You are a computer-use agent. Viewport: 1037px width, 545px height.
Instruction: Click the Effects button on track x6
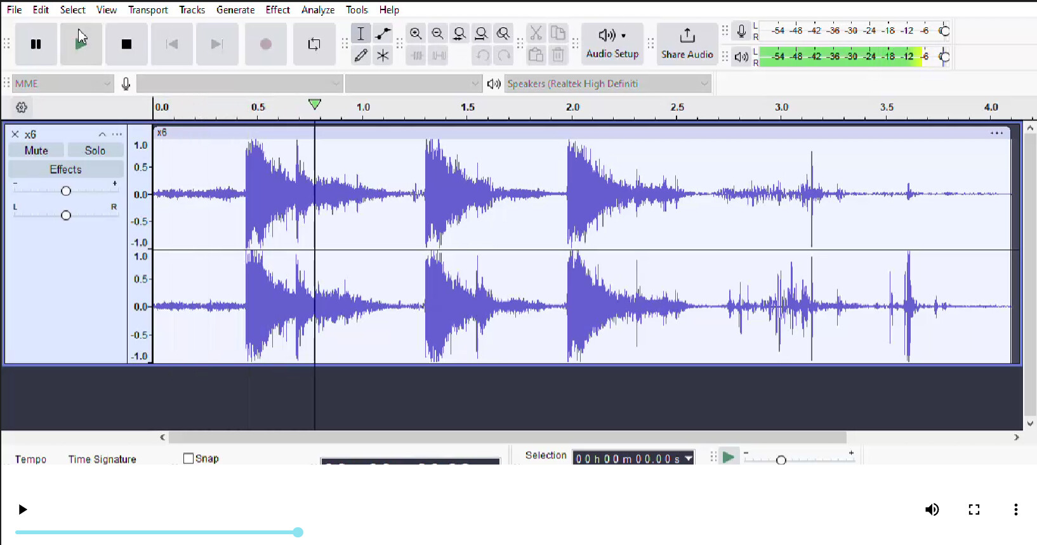[x=65, y=170]
